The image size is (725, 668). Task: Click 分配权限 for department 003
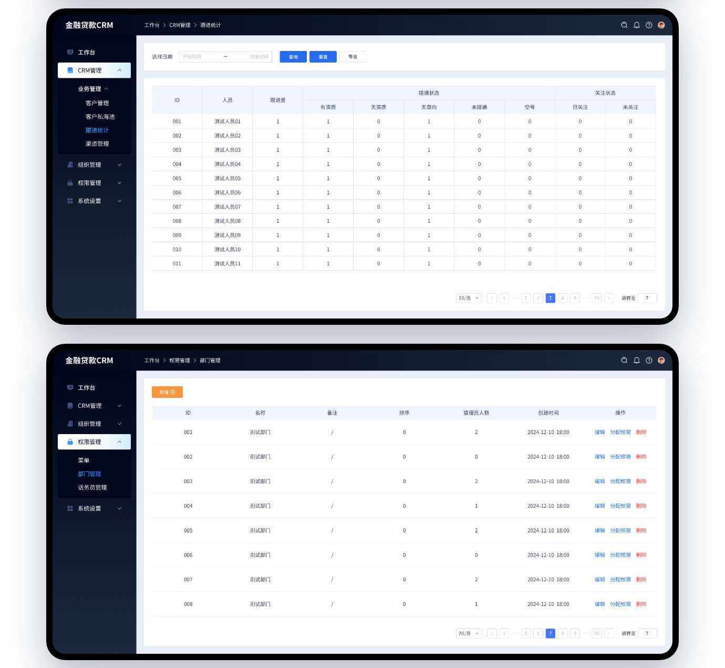coord(620,481)
